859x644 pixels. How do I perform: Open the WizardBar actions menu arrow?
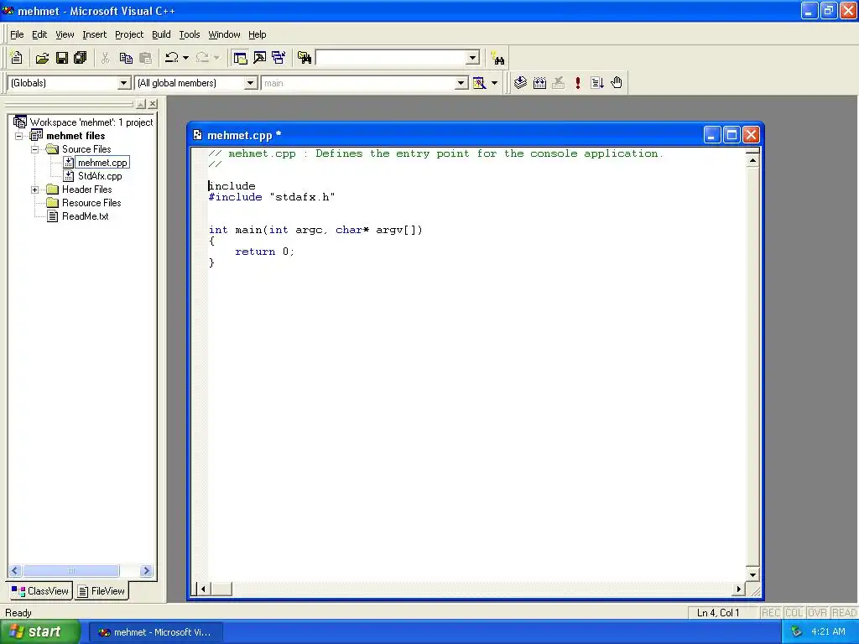[494, 83]
